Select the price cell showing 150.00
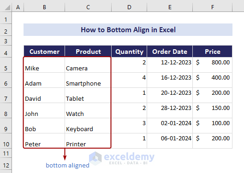Image resolution: width=244 pixels, height=173 pixels. [213, 110]
